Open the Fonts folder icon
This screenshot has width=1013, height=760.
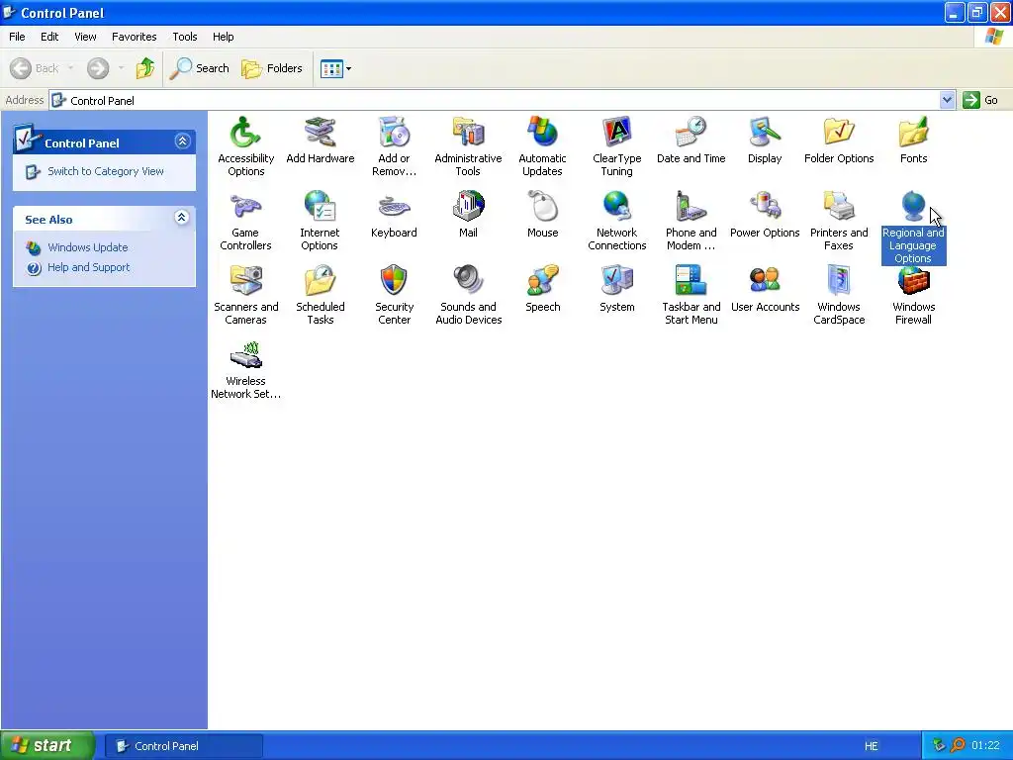tap(913, 133)
